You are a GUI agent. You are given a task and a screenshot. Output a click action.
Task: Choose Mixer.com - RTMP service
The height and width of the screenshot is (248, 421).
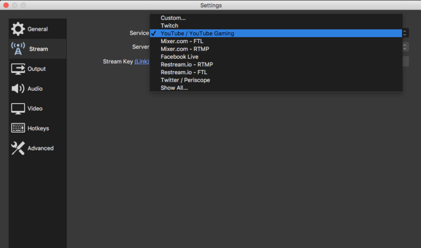pos(276,49)
